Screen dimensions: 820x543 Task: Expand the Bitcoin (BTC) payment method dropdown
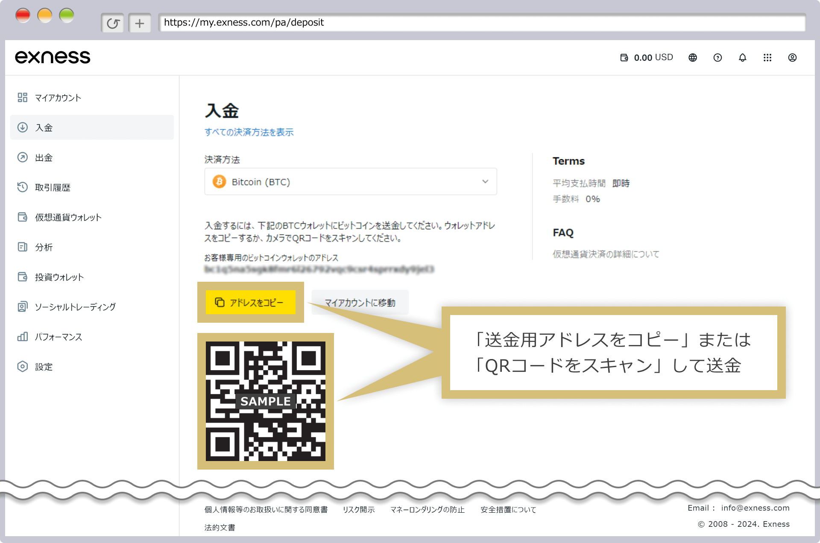351,182
